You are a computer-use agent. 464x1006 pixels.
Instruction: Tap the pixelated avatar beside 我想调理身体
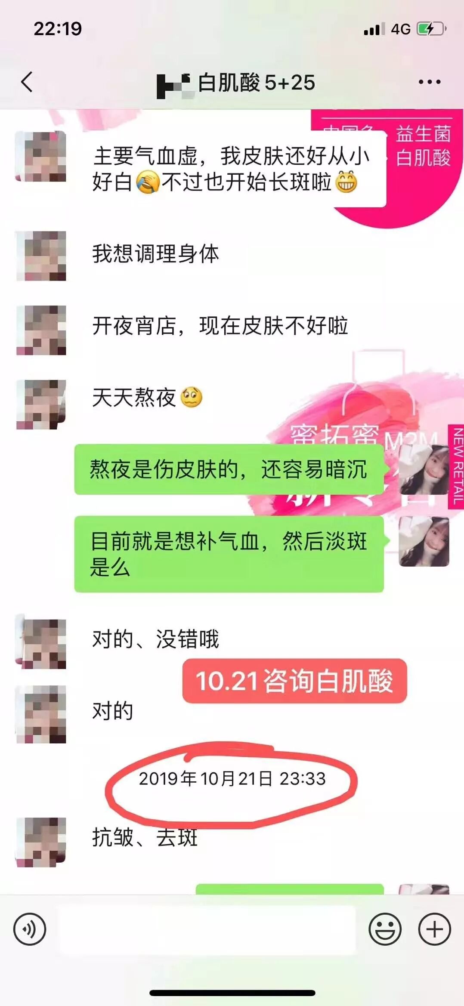coord(41,256)
